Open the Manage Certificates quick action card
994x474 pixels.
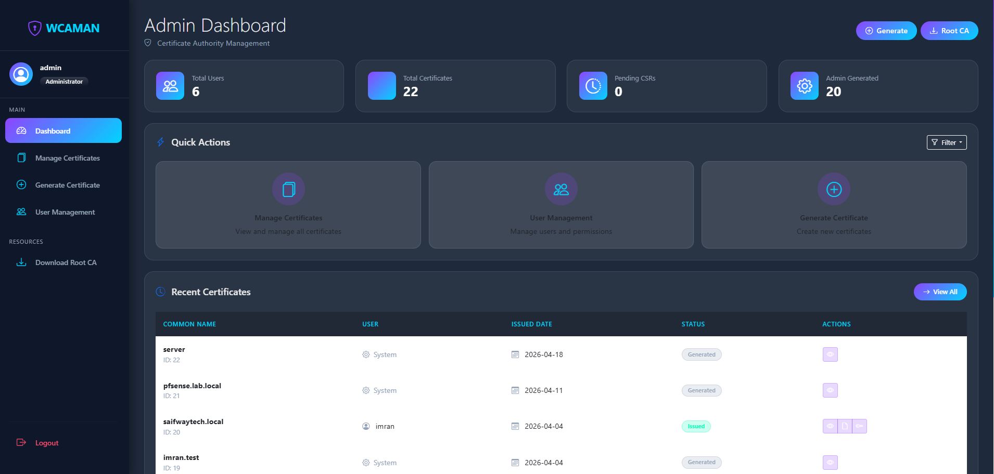(x=288, y=205)
